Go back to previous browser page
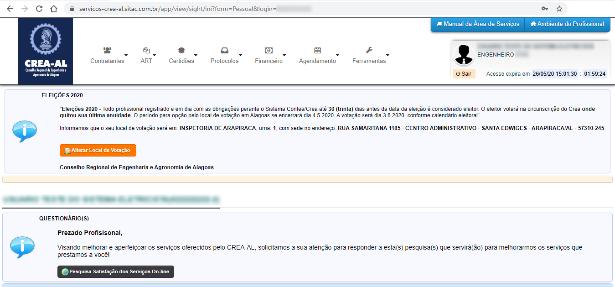 [x=10, y=9]
